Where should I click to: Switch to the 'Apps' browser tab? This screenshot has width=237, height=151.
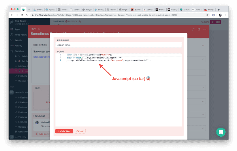coord(50,9)
